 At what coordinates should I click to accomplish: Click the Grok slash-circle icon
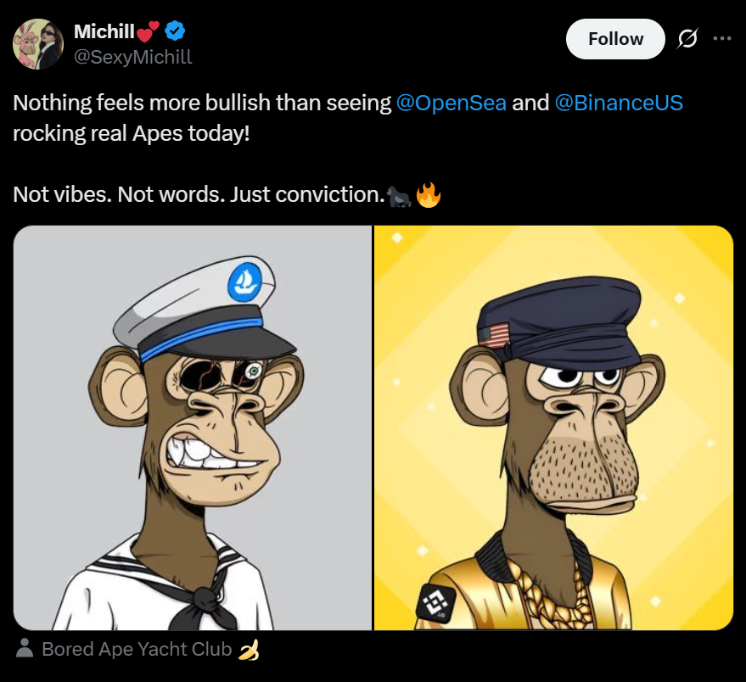pyautogui.click(x=688, y=39)
